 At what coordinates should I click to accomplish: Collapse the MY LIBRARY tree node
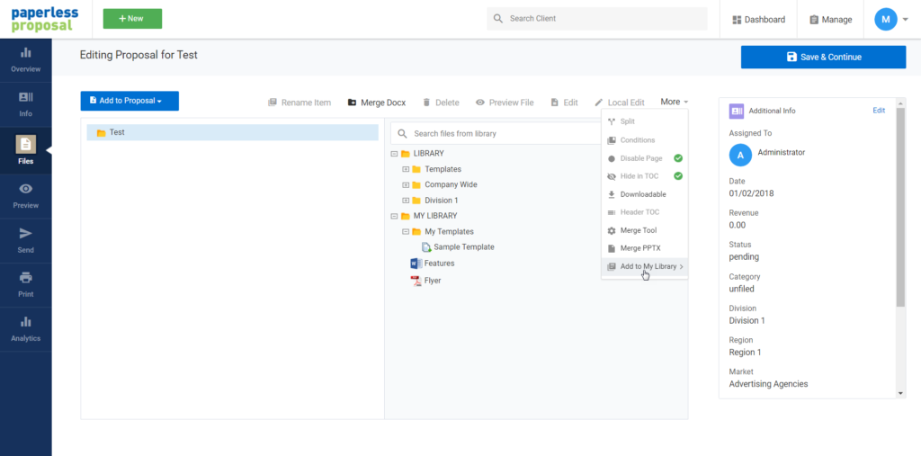click(x=394, y=216)
